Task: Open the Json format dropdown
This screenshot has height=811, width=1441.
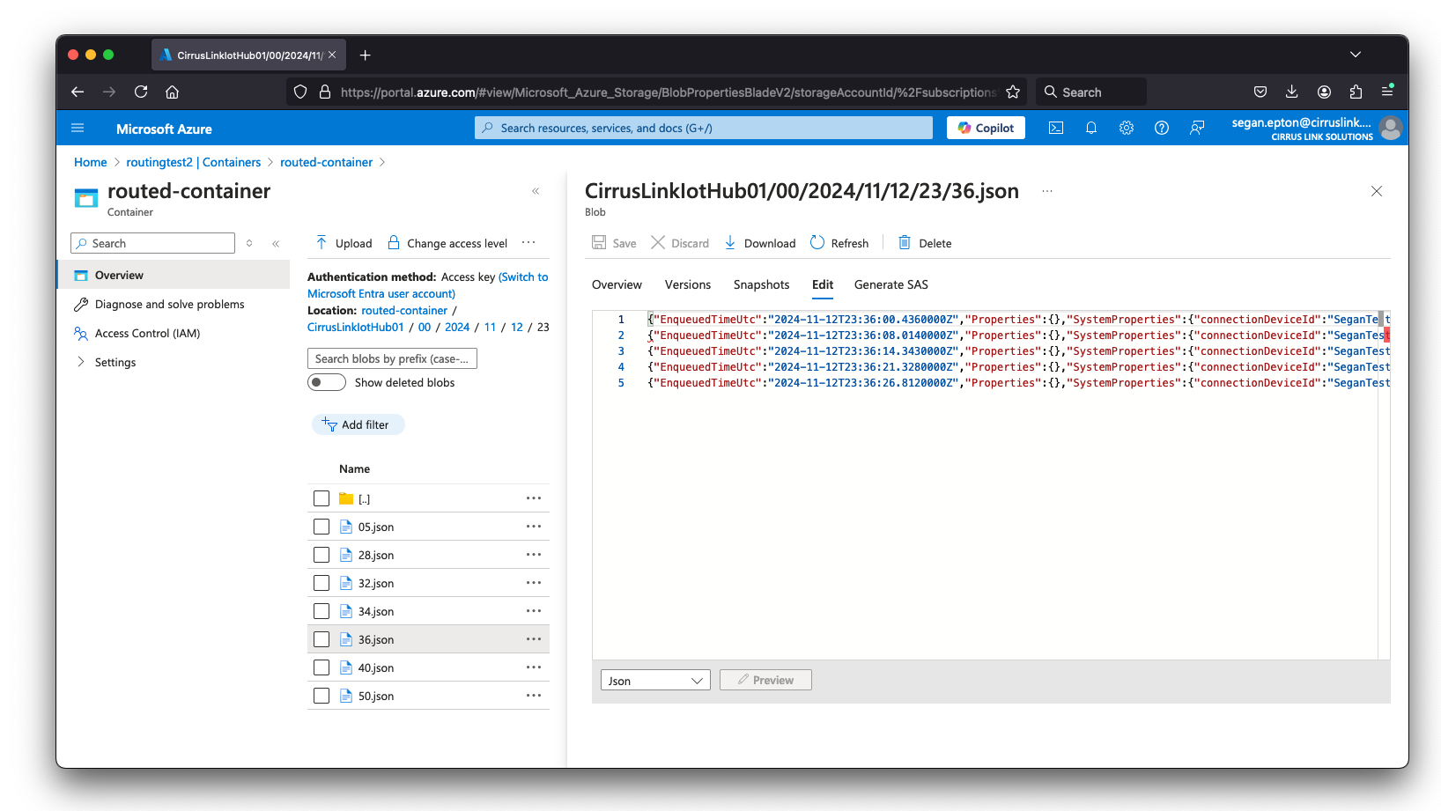Action: 655,681
